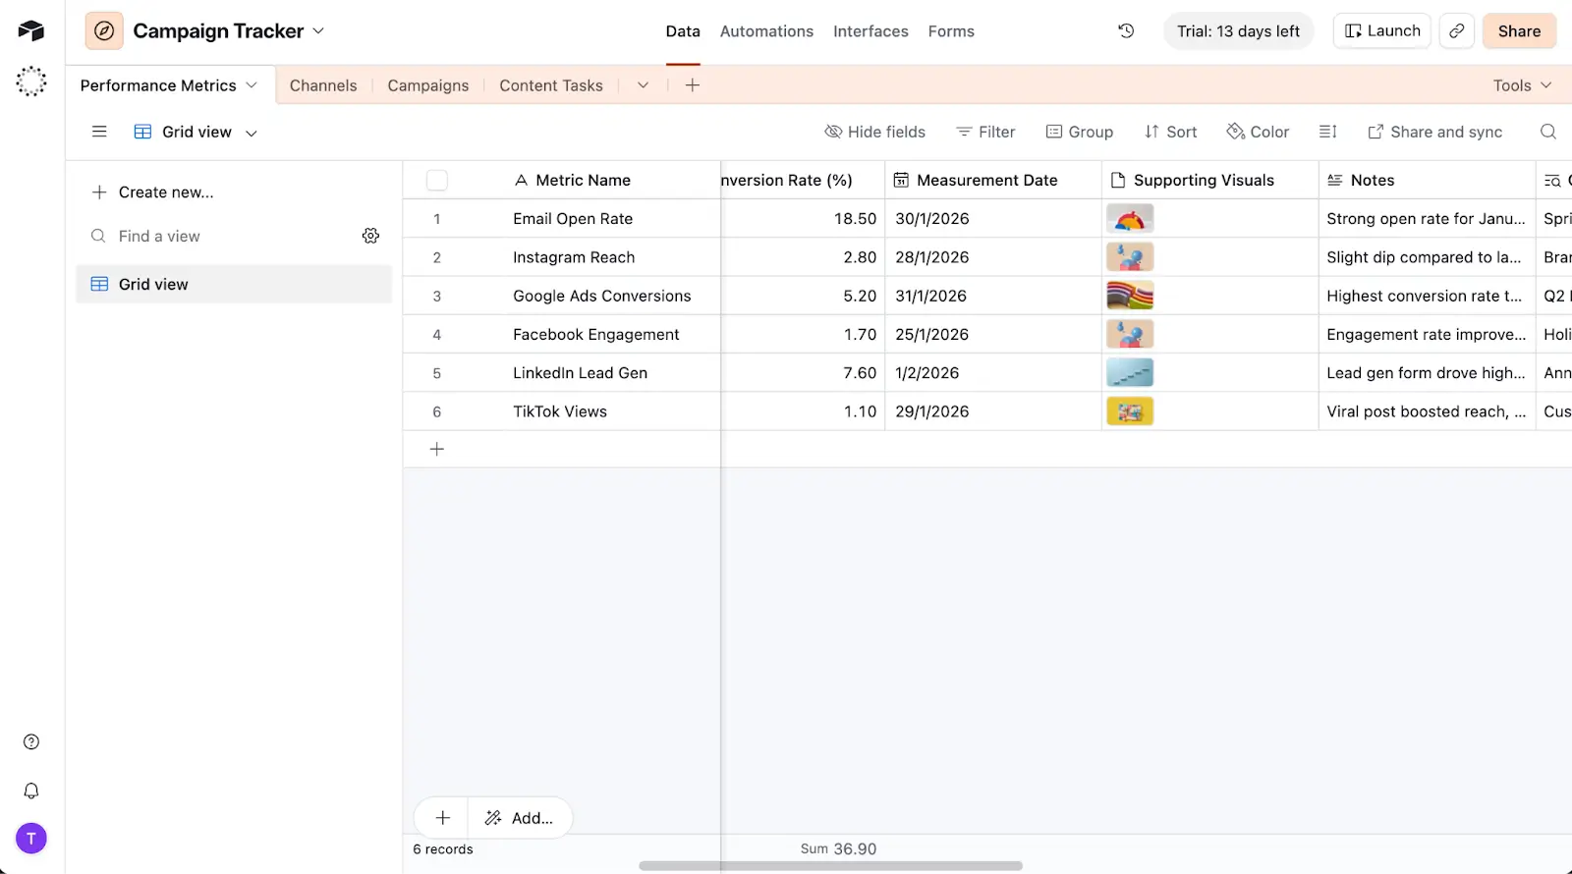Click the Omni AI assistant icon
Screen dimensions: 1572x874
[31, 82]
